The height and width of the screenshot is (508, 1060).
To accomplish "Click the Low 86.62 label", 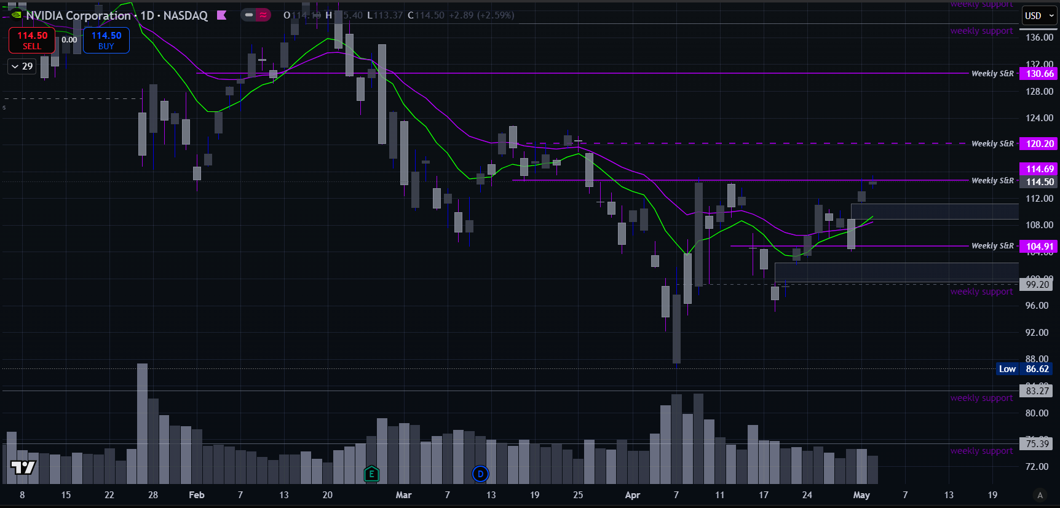I will click(1024, 369).
